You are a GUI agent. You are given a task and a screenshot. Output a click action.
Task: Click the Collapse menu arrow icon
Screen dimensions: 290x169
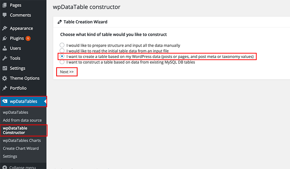click(x=5, y=167)
